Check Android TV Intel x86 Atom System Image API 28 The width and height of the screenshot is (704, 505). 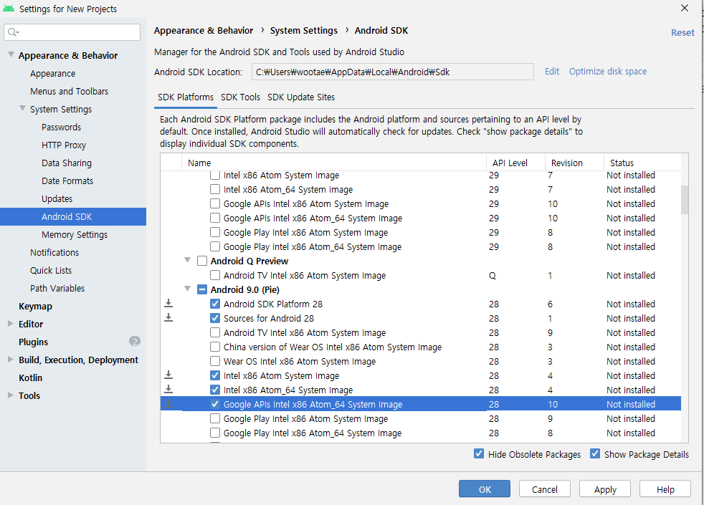point(215,333)
